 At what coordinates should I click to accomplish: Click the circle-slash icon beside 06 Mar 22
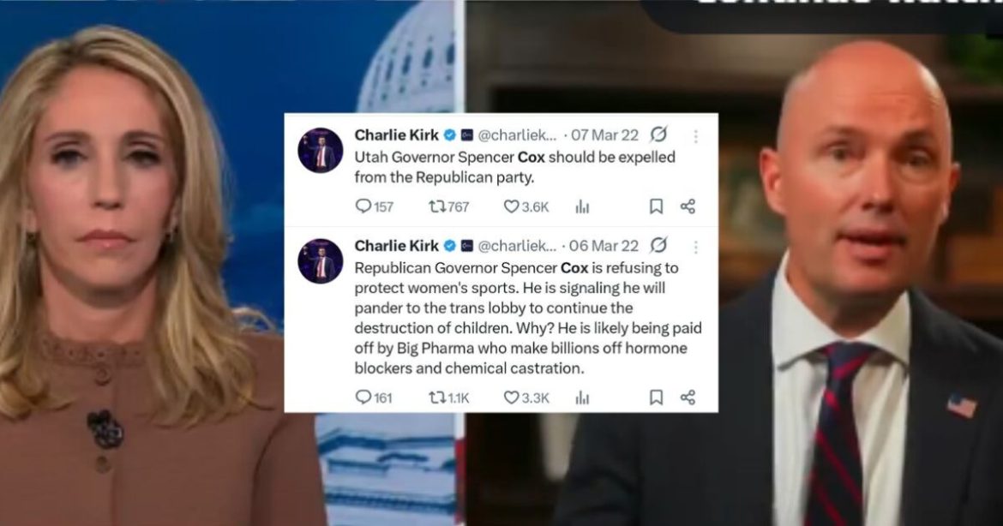pyautogui.click(x=658, y=245)
